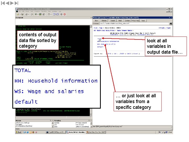Image resolution: width=189 pixels, height=142 pixels.
Task: Follow the Data Browse Index link
Action: point(125,31)
